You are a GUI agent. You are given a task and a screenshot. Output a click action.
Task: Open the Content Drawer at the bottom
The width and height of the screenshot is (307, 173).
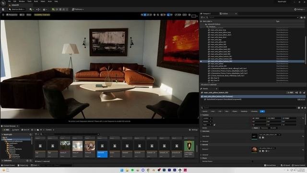(x=8, y=165)
